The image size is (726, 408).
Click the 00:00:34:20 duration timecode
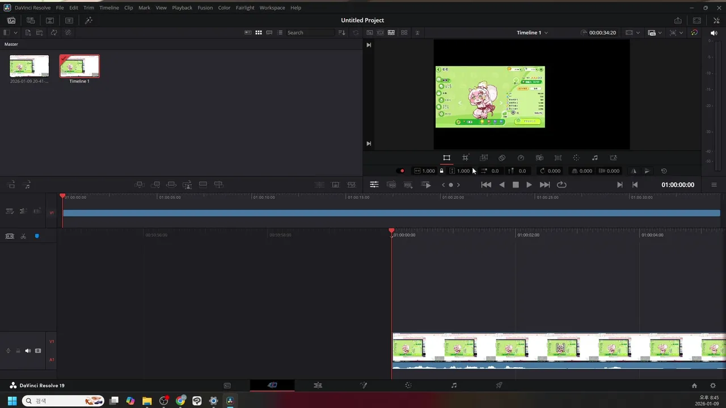tap(602, 33)
